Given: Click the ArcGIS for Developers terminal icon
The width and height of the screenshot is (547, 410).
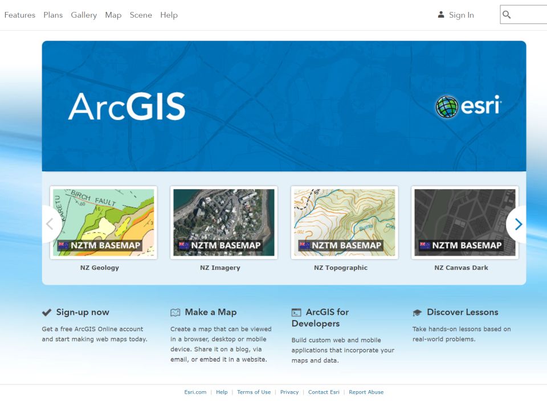Looking at the screenshot, I should pyautogui.click(x=296, y=313).
